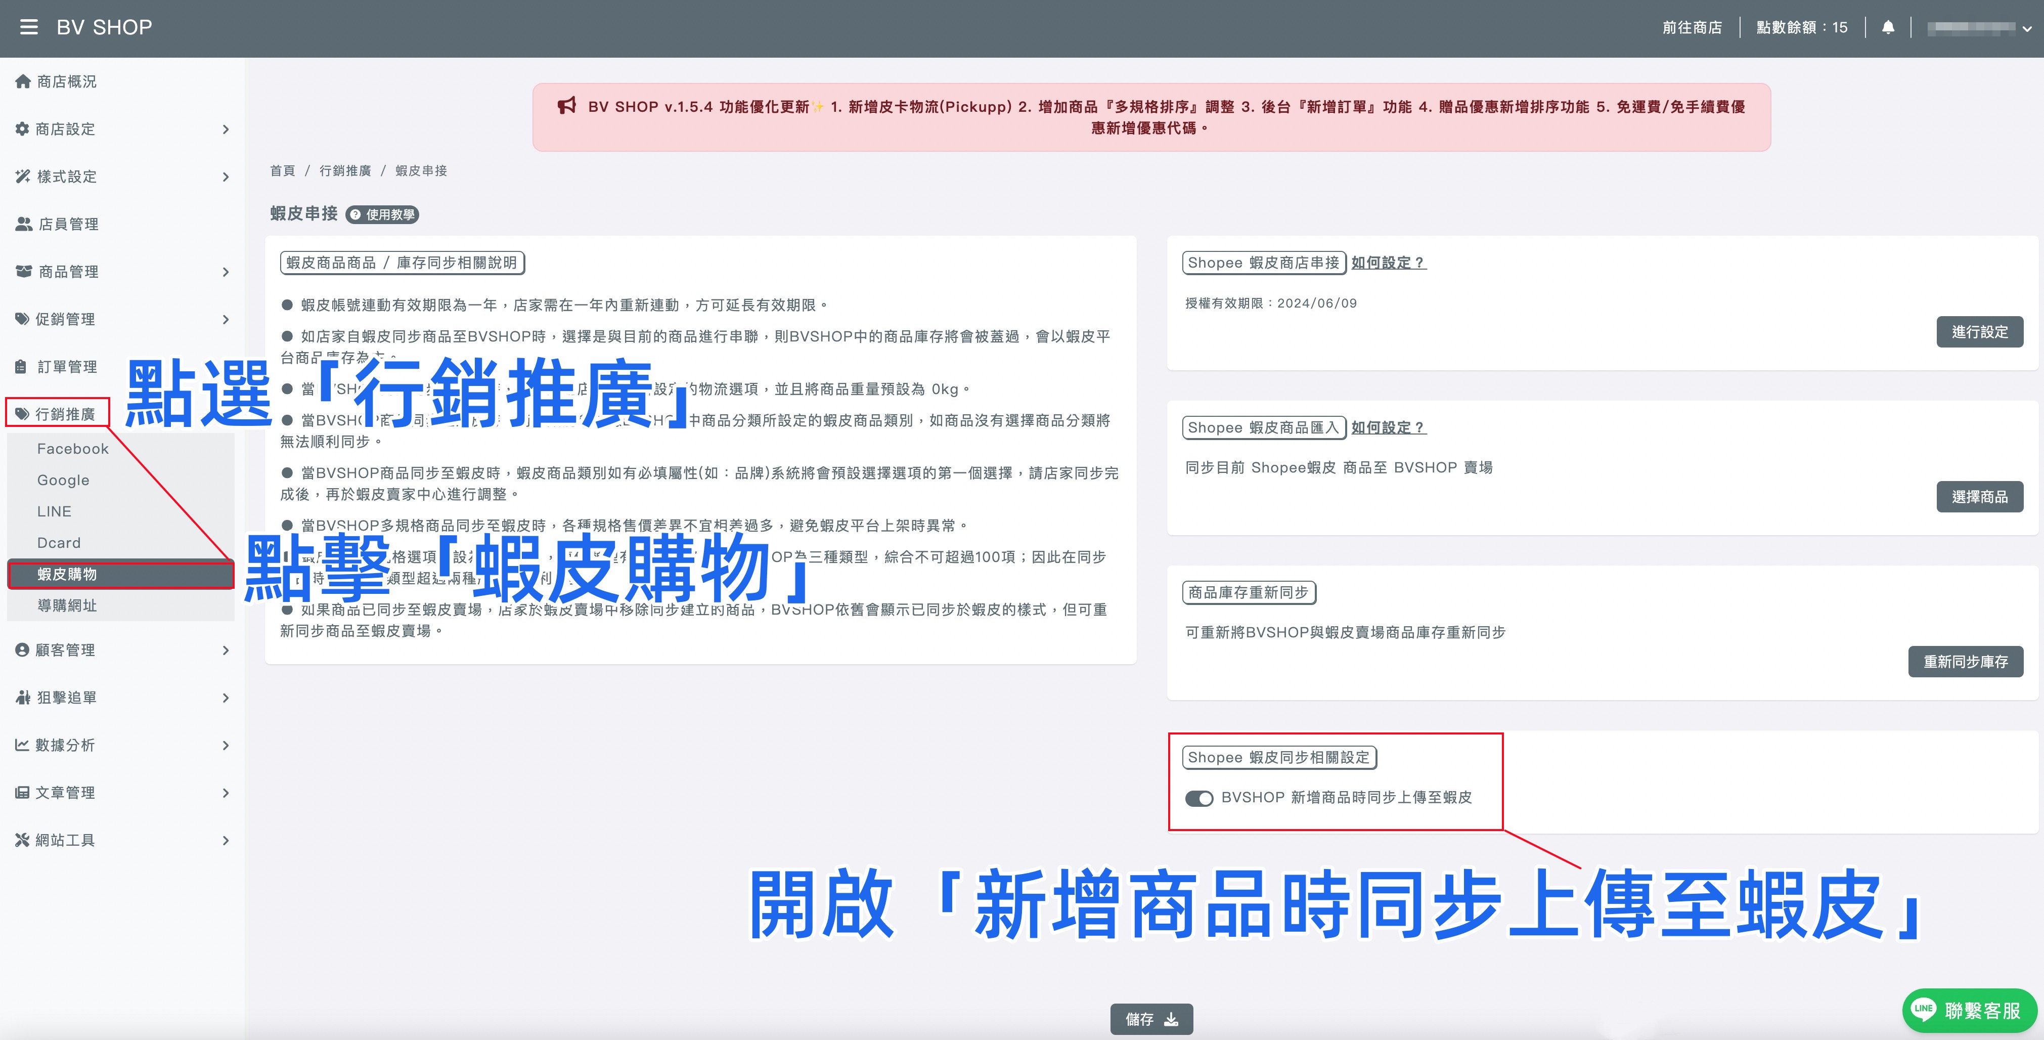This screenshot has height=1040, width=2044.
Task: Open 如何設定 link beside 蝦皮商品匯入
Action: pos(1389,427)
